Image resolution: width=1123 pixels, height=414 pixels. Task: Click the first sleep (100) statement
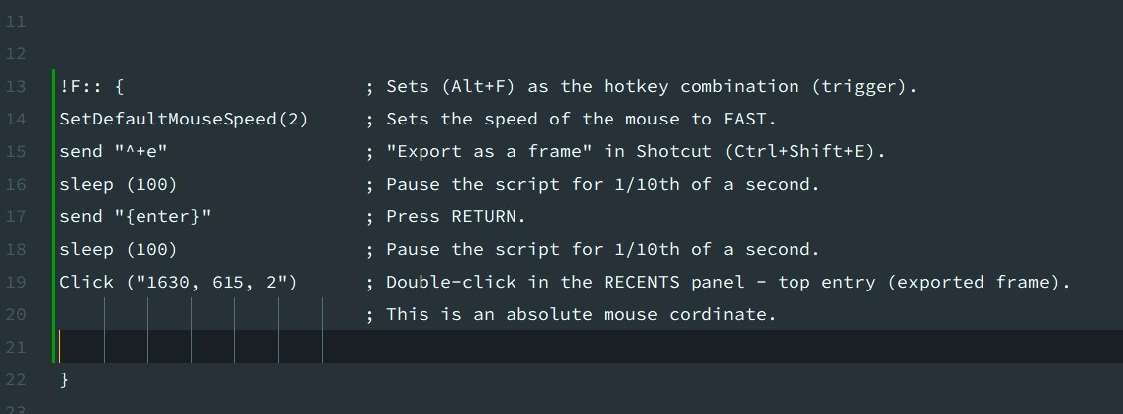119,185
